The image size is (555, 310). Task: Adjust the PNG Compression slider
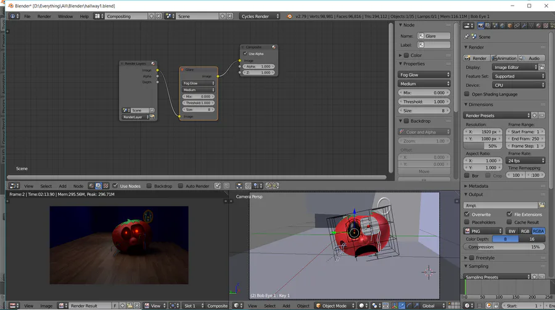click(x=504, y=247)
